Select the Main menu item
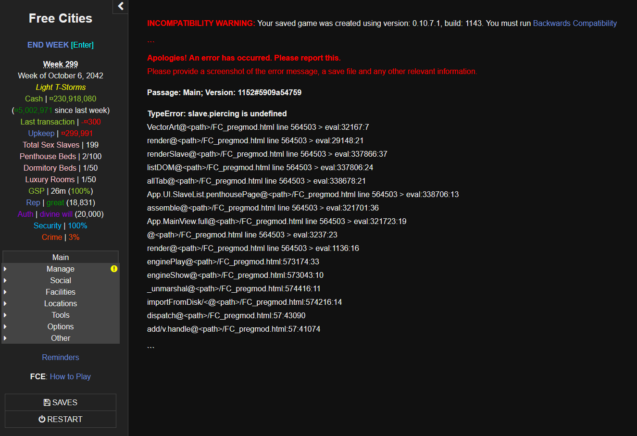Viewport: 637px width, 436px height. (x=61, y=257)
